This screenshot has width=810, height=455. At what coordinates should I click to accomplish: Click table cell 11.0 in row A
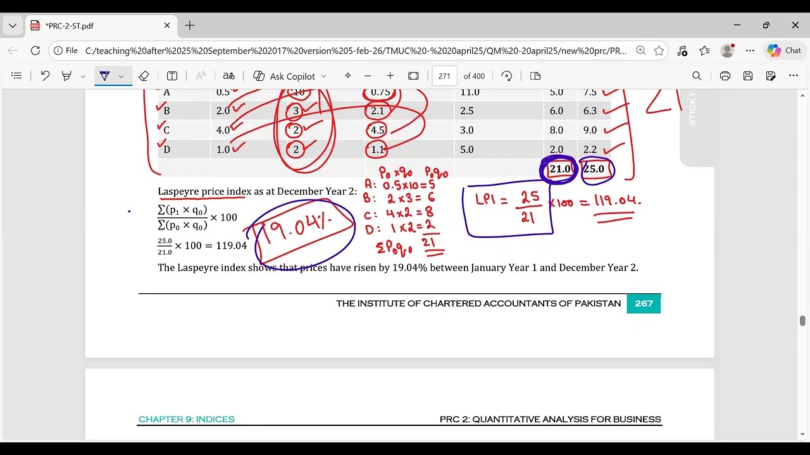pyautogui.click(x=470, y=92)
